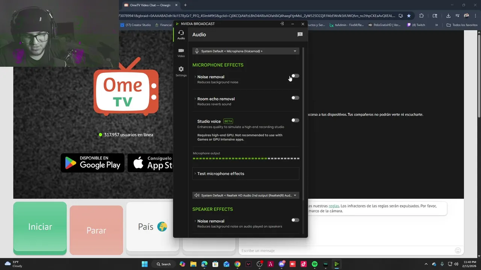
Task: Open the clock showing 11:40 PM
Action: [x=470, y=264]
